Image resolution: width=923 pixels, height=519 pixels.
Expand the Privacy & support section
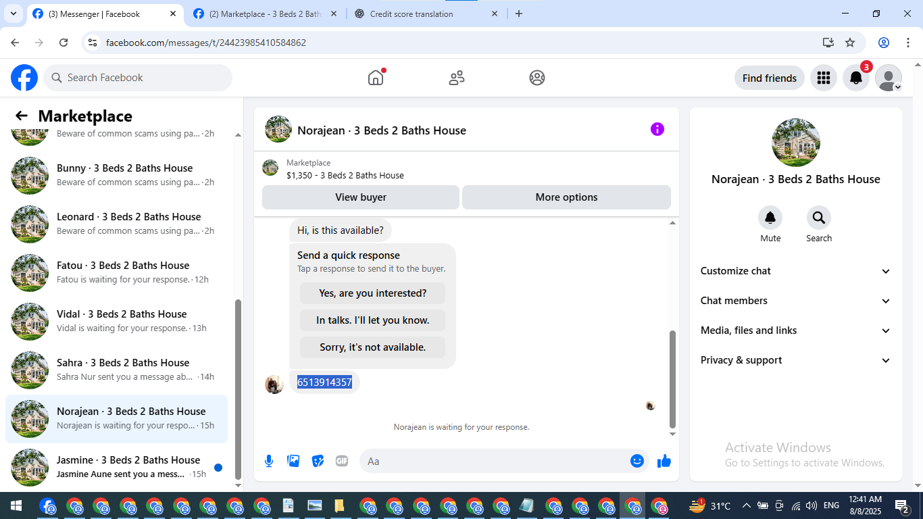[x=796, y=360]
